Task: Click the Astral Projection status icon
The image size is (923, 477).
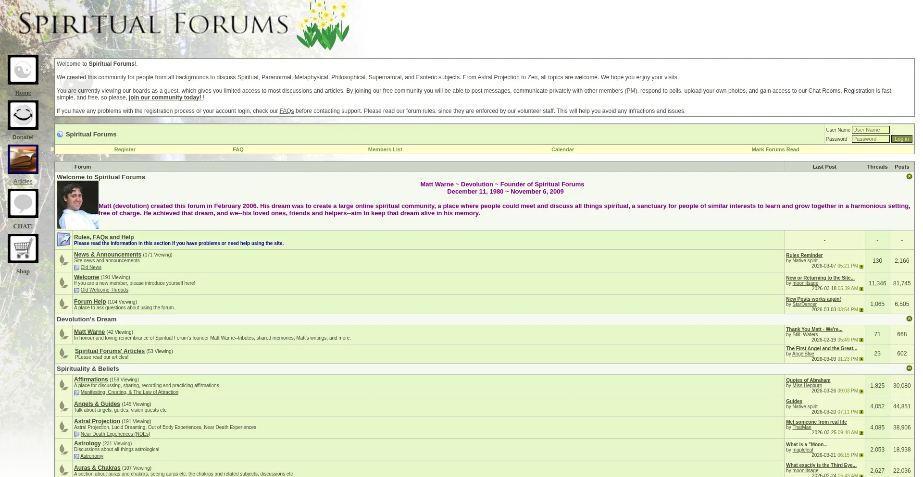Action: (x=63, y=427)
